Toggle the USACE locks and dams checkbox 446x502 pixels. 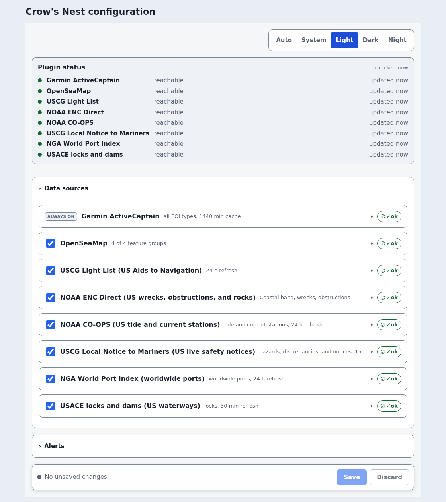(x=51, y=406)
